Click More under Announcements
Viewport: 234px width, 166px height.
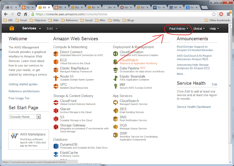point(181,74)
